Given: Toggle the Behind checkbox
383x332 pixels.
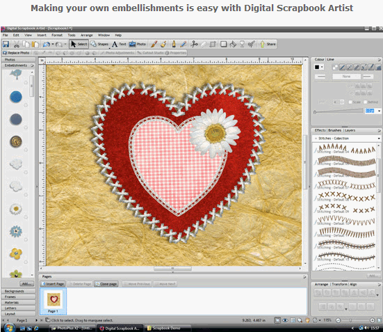Looking at the screenshot, I should click(x=366, y=102).
